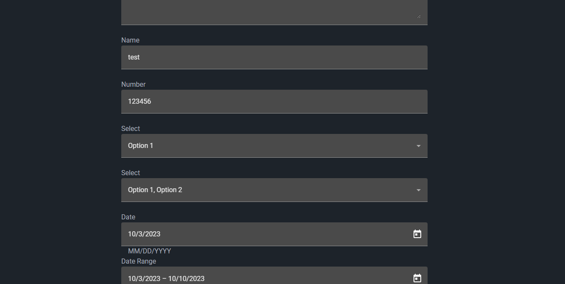Click the end date 10/10/2023 in Date Range
Viewport: 565px width, 284px height.
[x=186, y=278]
